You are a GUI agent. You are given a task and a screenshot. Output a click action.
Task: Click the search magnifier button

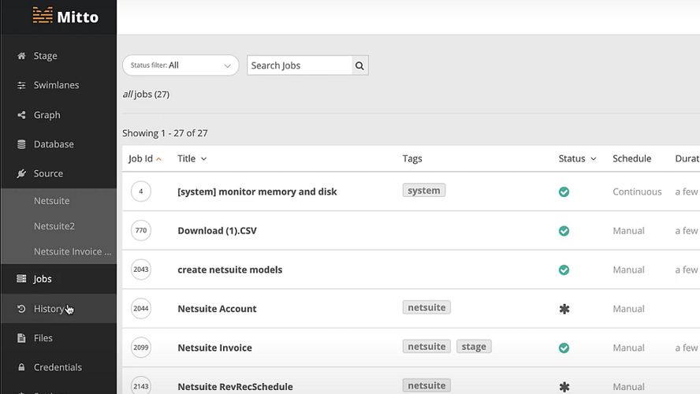pos(359,65)
